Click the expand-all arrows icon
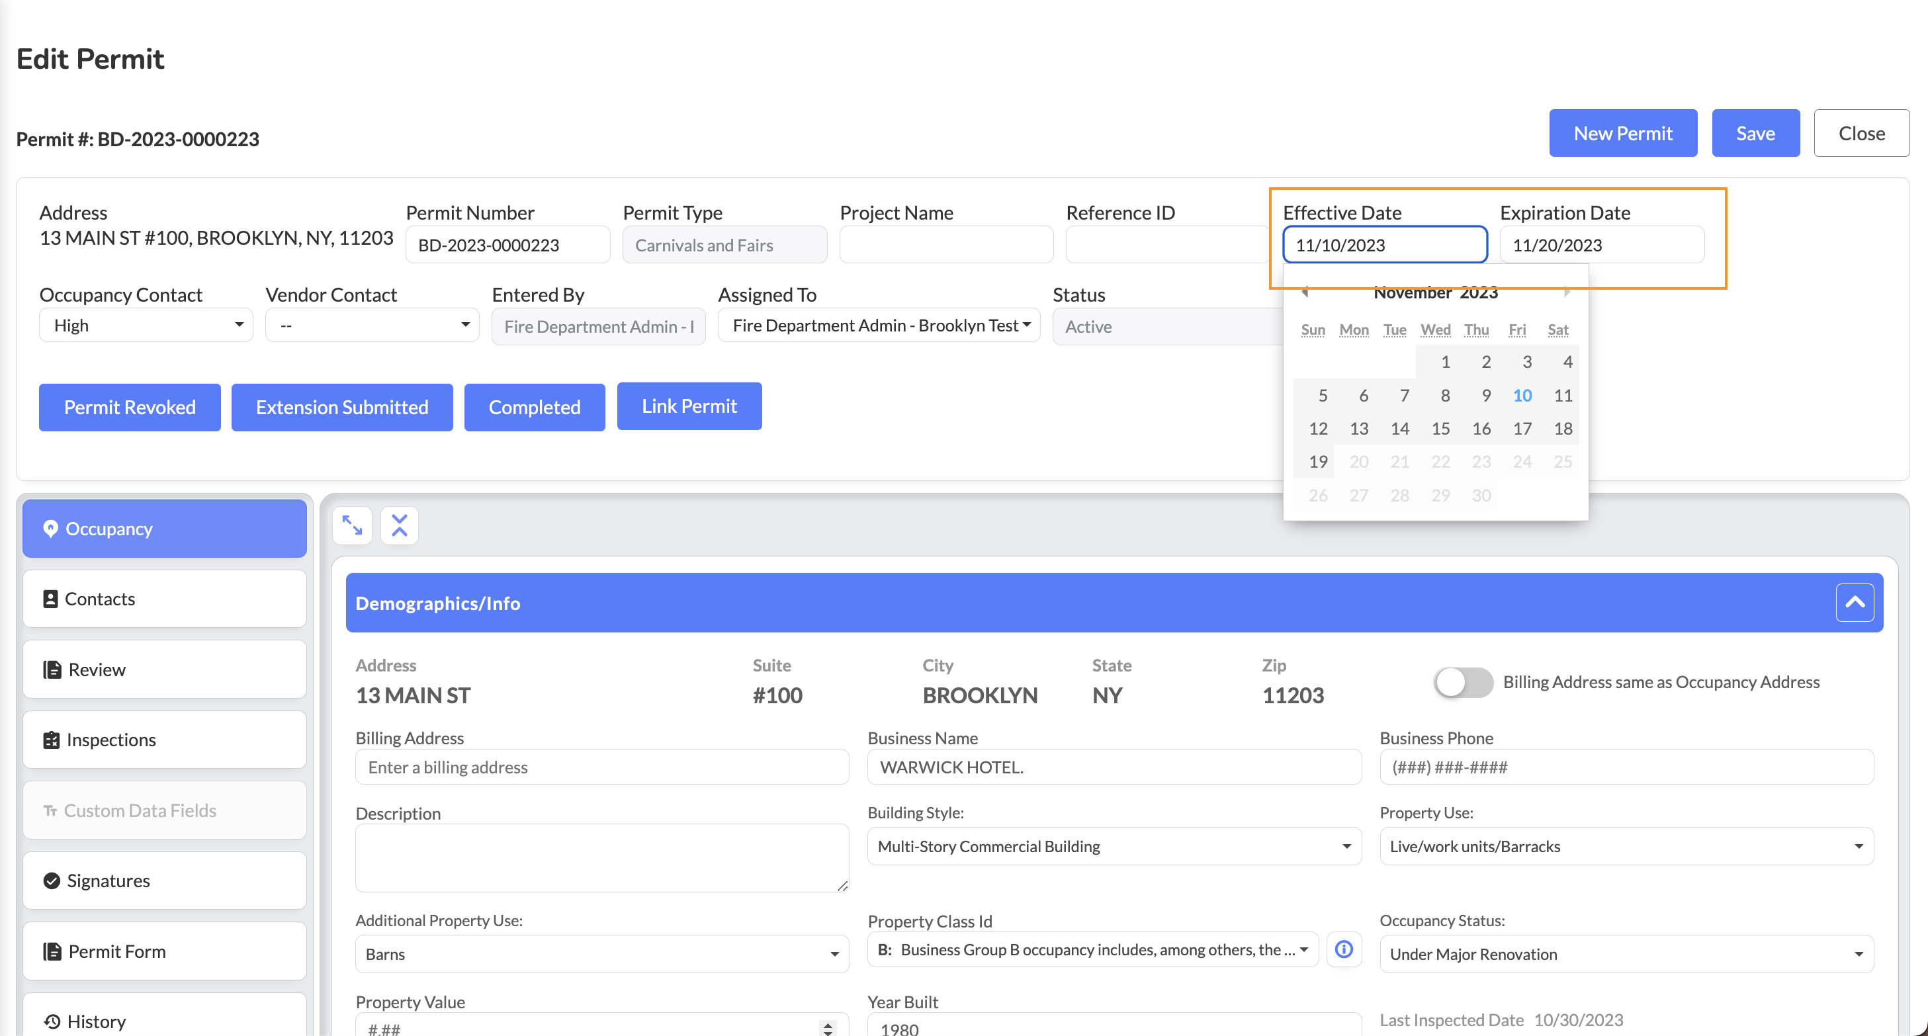This screenshot has width=1928, height=1036. (352, 525)
